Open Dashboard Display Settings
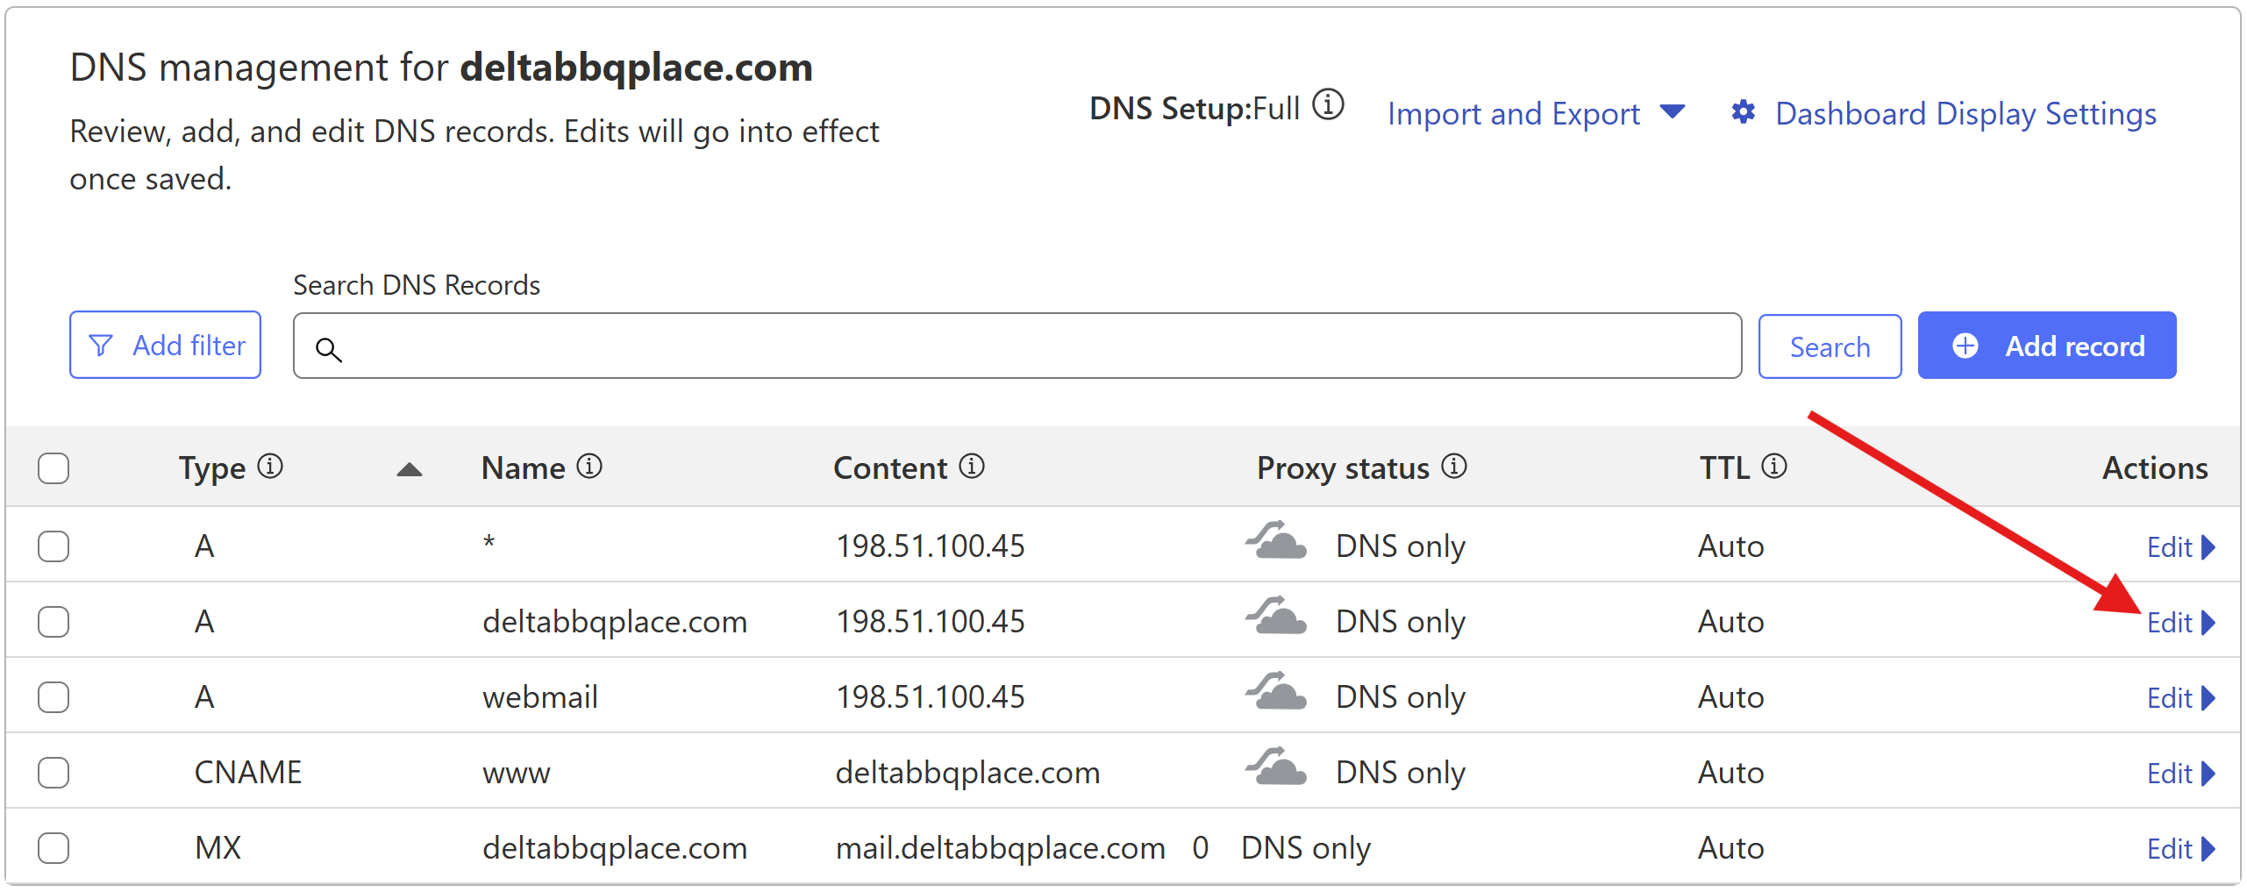 pyautogui.click(x=1965, y=113)
